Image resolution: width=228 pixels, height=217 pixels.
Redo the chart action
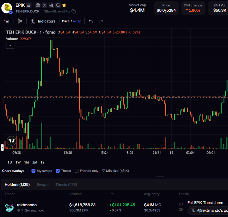pyautogui.click(x=101, y=21)
